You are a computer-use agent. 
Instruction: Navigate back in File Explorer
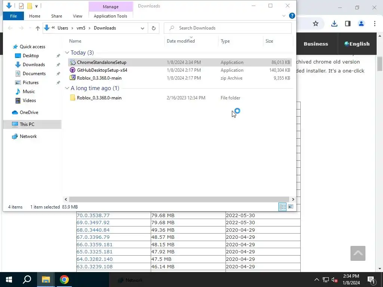point(10,28)
